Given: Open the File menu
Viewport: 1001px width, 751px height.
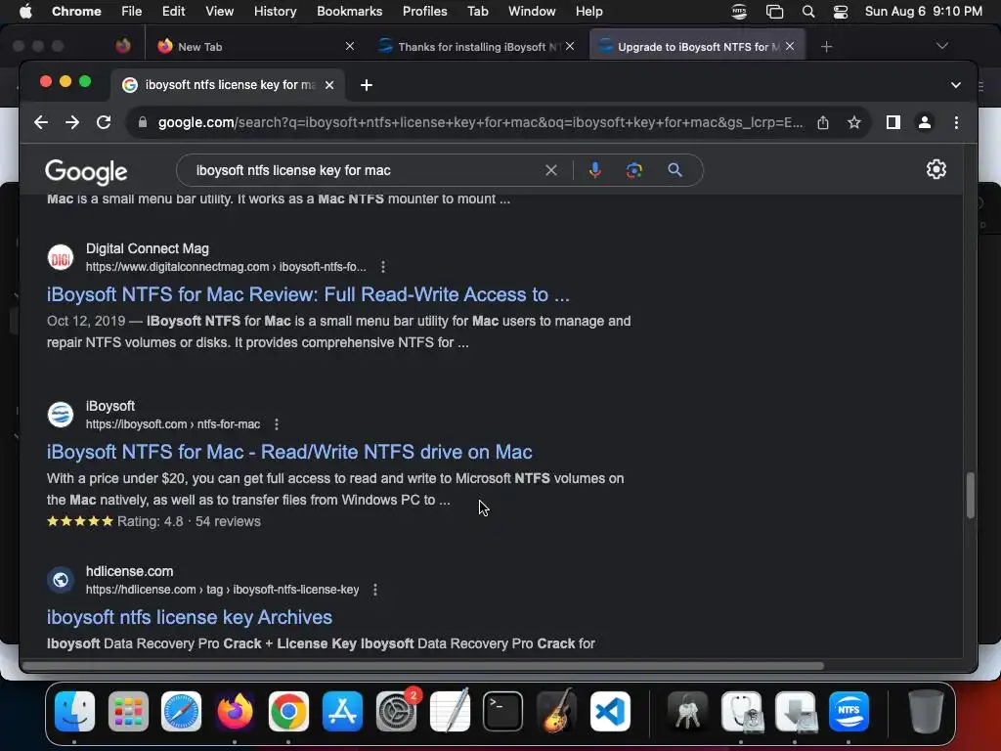Looking at the screenshot, I should click(132, 12).
